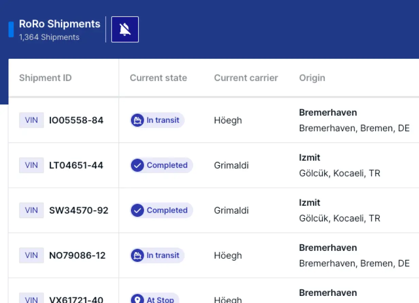This screenshot has height=303, width=419.
Task: Open shipment NO79086-12
Action: 78,255
